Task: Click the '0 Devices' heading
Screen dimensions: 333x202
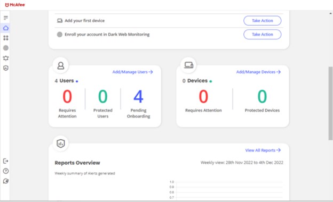Action: click(x=195, y=81)
